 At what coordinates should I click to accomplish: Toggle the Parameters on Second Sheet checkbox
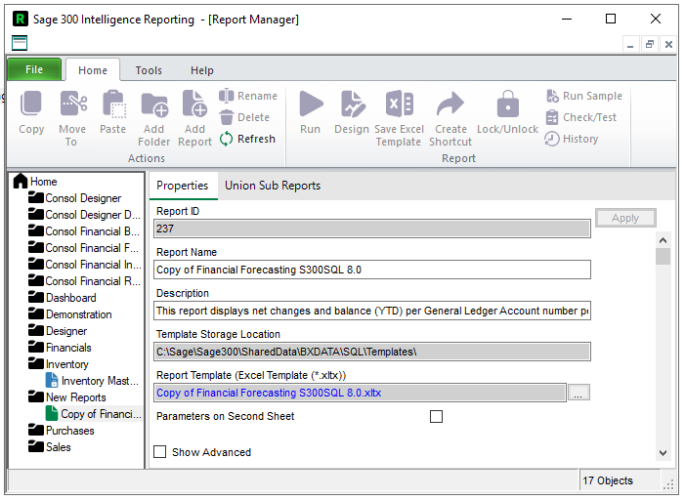[x=436, y=417]
